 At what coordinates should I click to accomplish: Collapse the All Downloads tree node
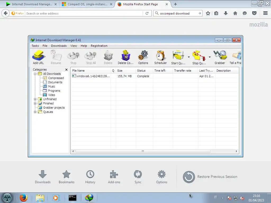(35, 74)
